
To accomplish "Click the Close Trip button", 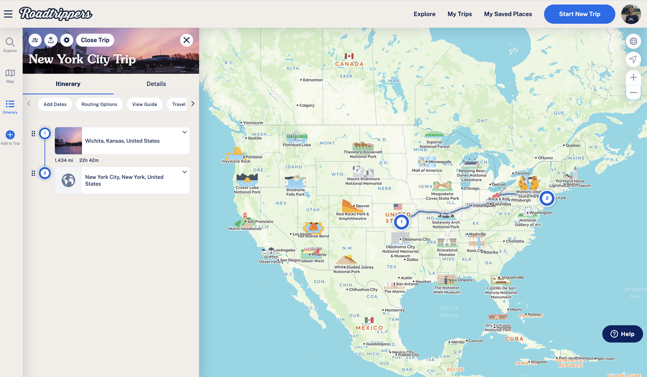I will 95,40.
